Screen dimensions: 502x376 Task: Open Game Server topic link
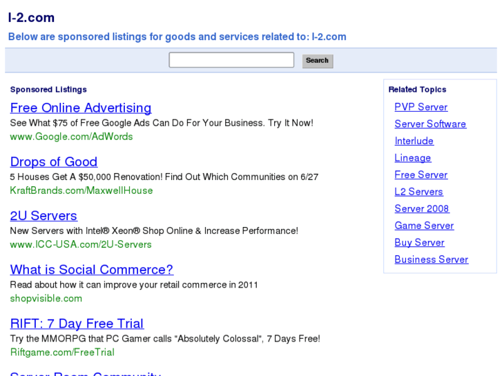[424, 226]
